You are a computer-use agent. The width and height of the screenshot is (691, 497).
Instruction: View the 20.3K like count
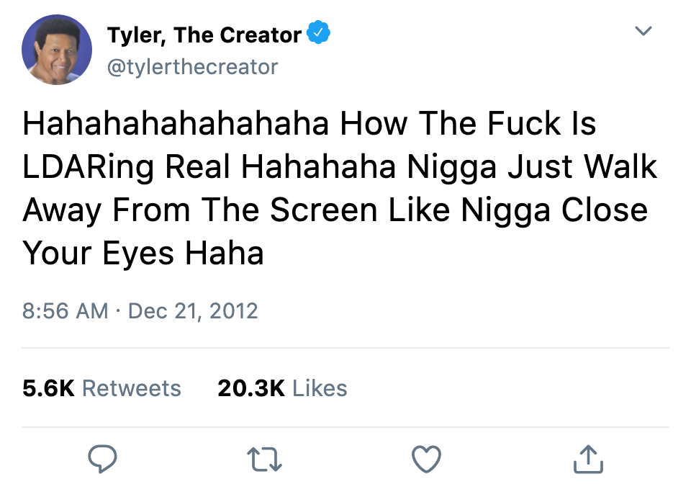251,388
